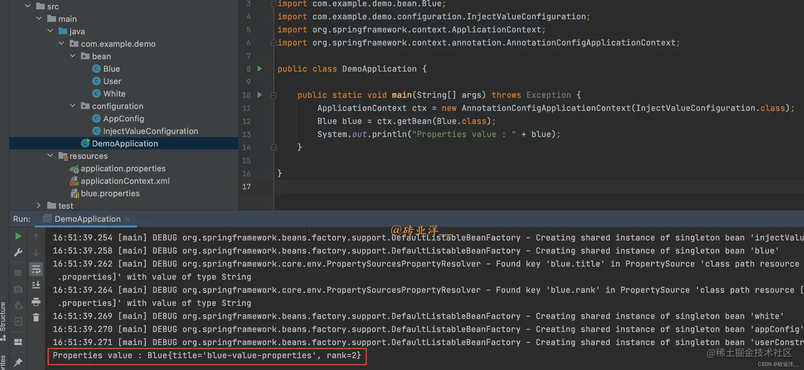This screenshot has width=804, height=370.
Task: Click fold marker at line 14 closing brace
Action: click(x=273, y=146)
